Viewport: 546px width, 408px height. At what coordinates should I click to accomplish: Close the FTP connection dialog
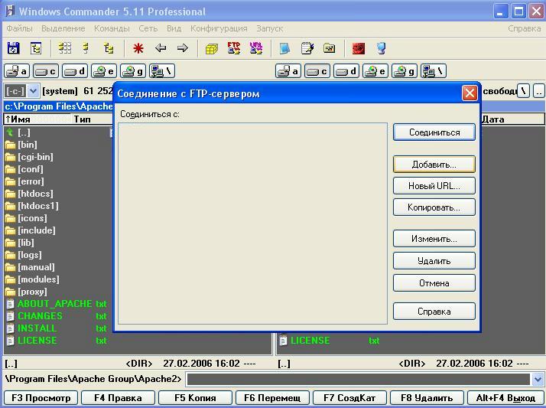coord(470,93)
